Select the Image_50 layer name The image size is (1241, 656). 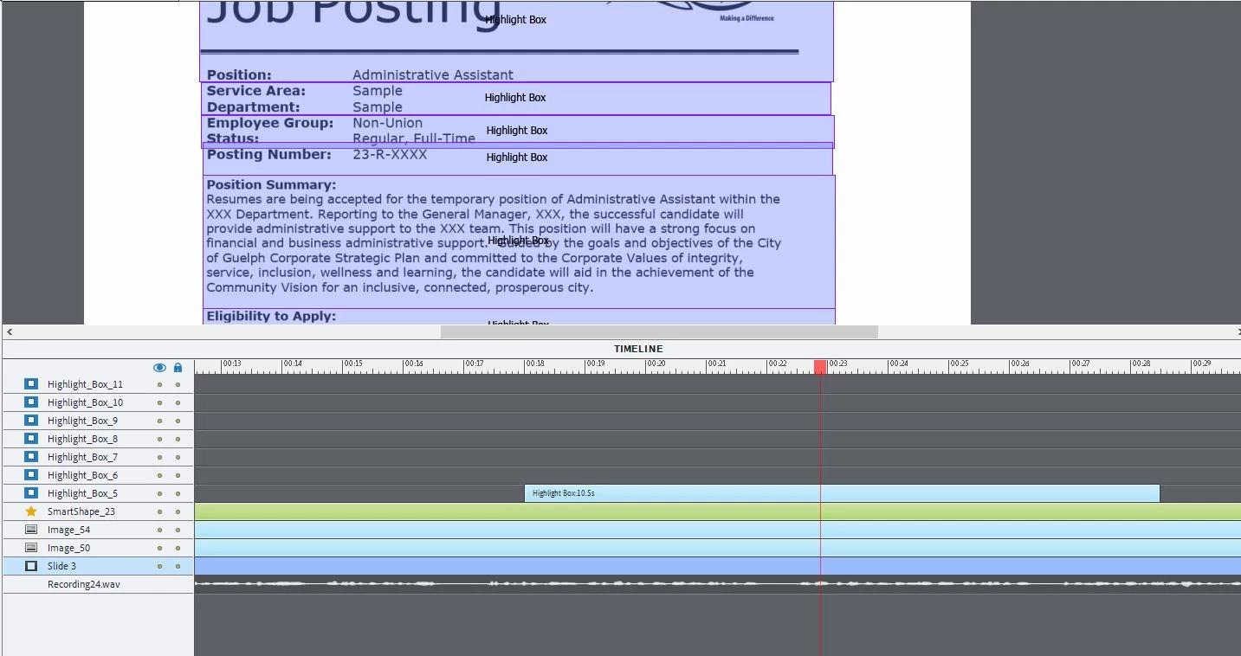coord(68,548)
